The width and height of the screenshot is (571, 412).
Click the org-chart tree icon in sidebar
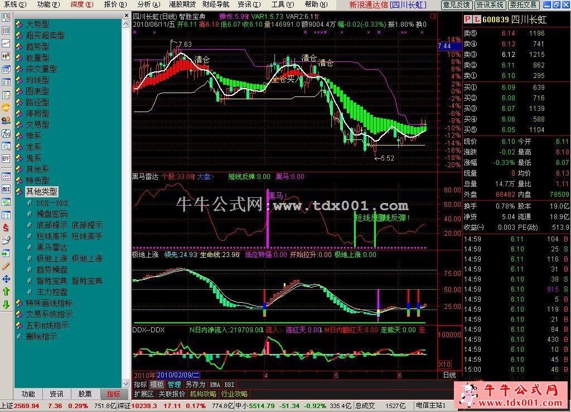click(x=6, y=95)
